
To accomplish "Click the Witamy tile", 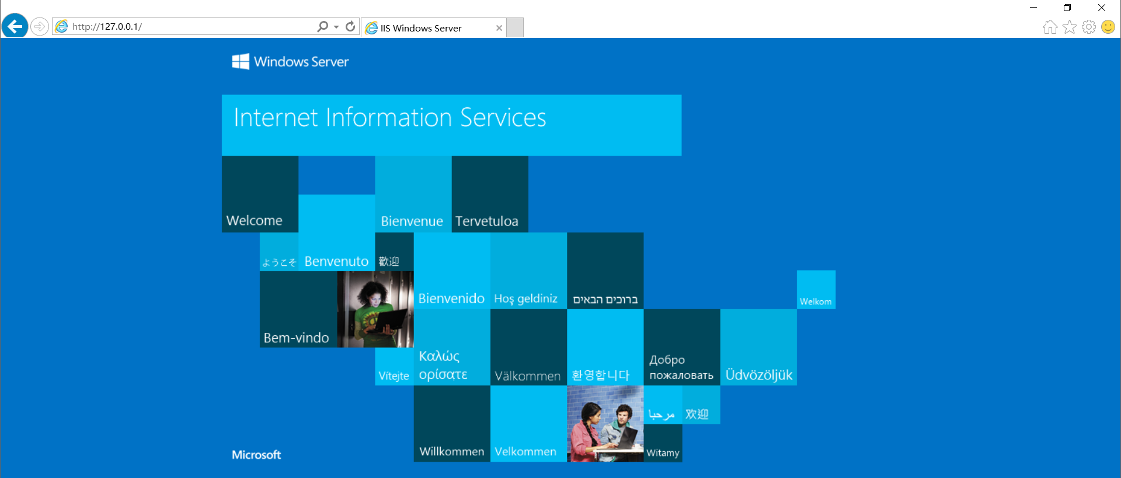I will click(663, 443).
